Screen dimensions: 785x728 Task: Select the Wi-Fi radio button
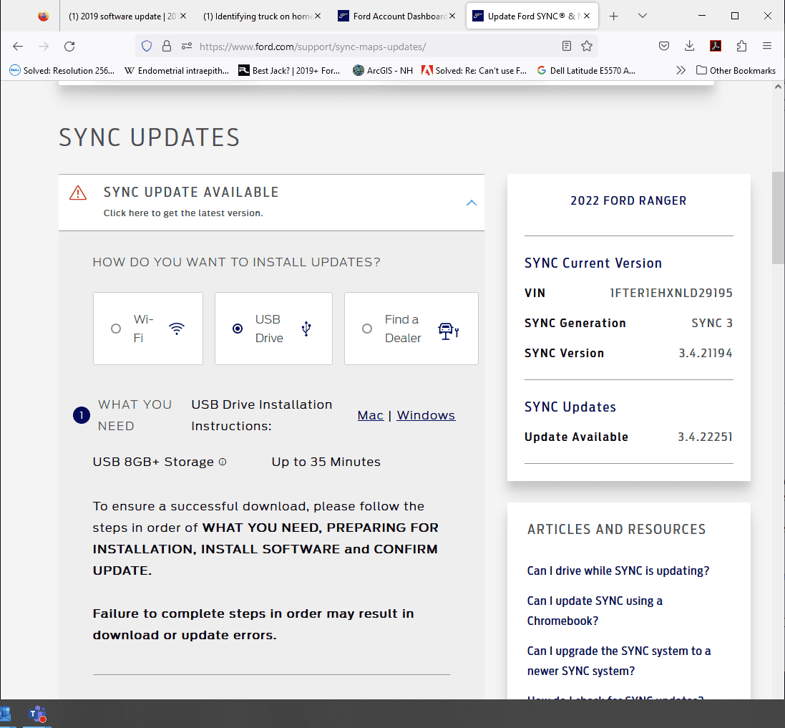[x=116, y=329]
